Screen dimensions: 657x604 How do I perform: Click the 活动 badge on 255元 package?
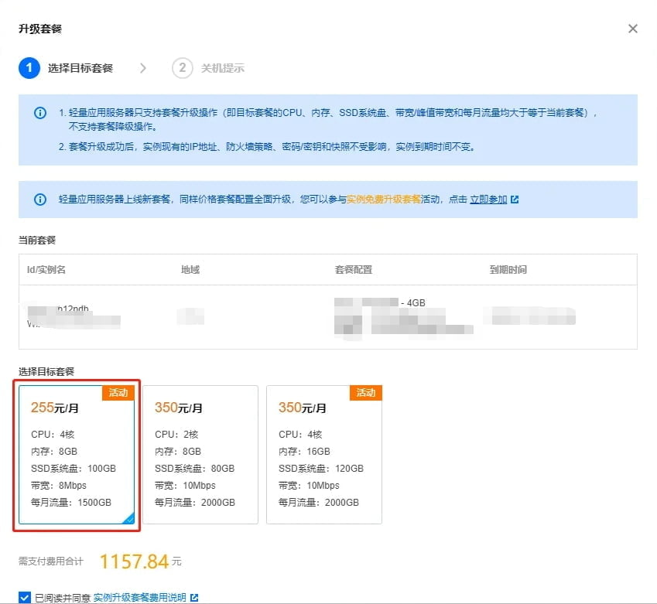118,393
